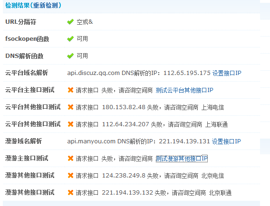Screen dimensions: 270x206
Task: Click the 空或& value text
Action: click(x=85, y=22)
